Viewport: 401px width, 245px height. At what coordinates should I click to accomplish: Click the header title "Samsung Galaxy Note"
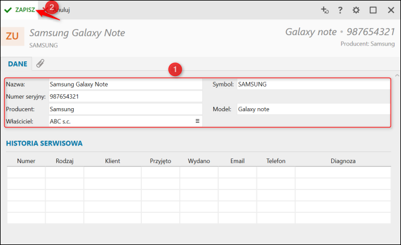tap(77, 33)
